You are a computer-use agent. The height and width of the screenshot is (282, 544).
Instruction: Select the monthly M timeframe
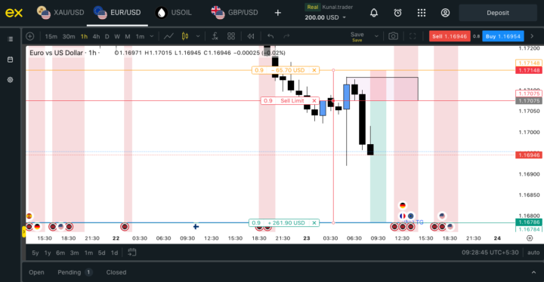tap(128, 36)
